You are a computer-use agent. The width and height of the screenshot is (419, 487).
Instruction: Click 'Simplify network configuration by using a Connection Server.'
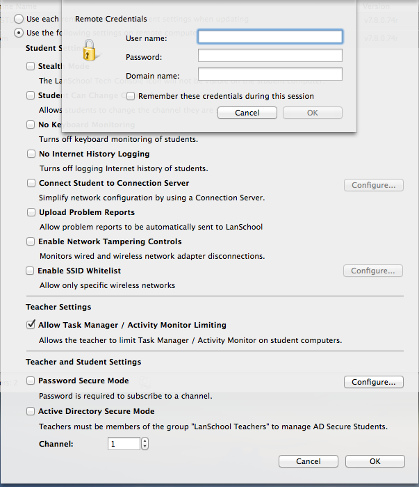151,198
